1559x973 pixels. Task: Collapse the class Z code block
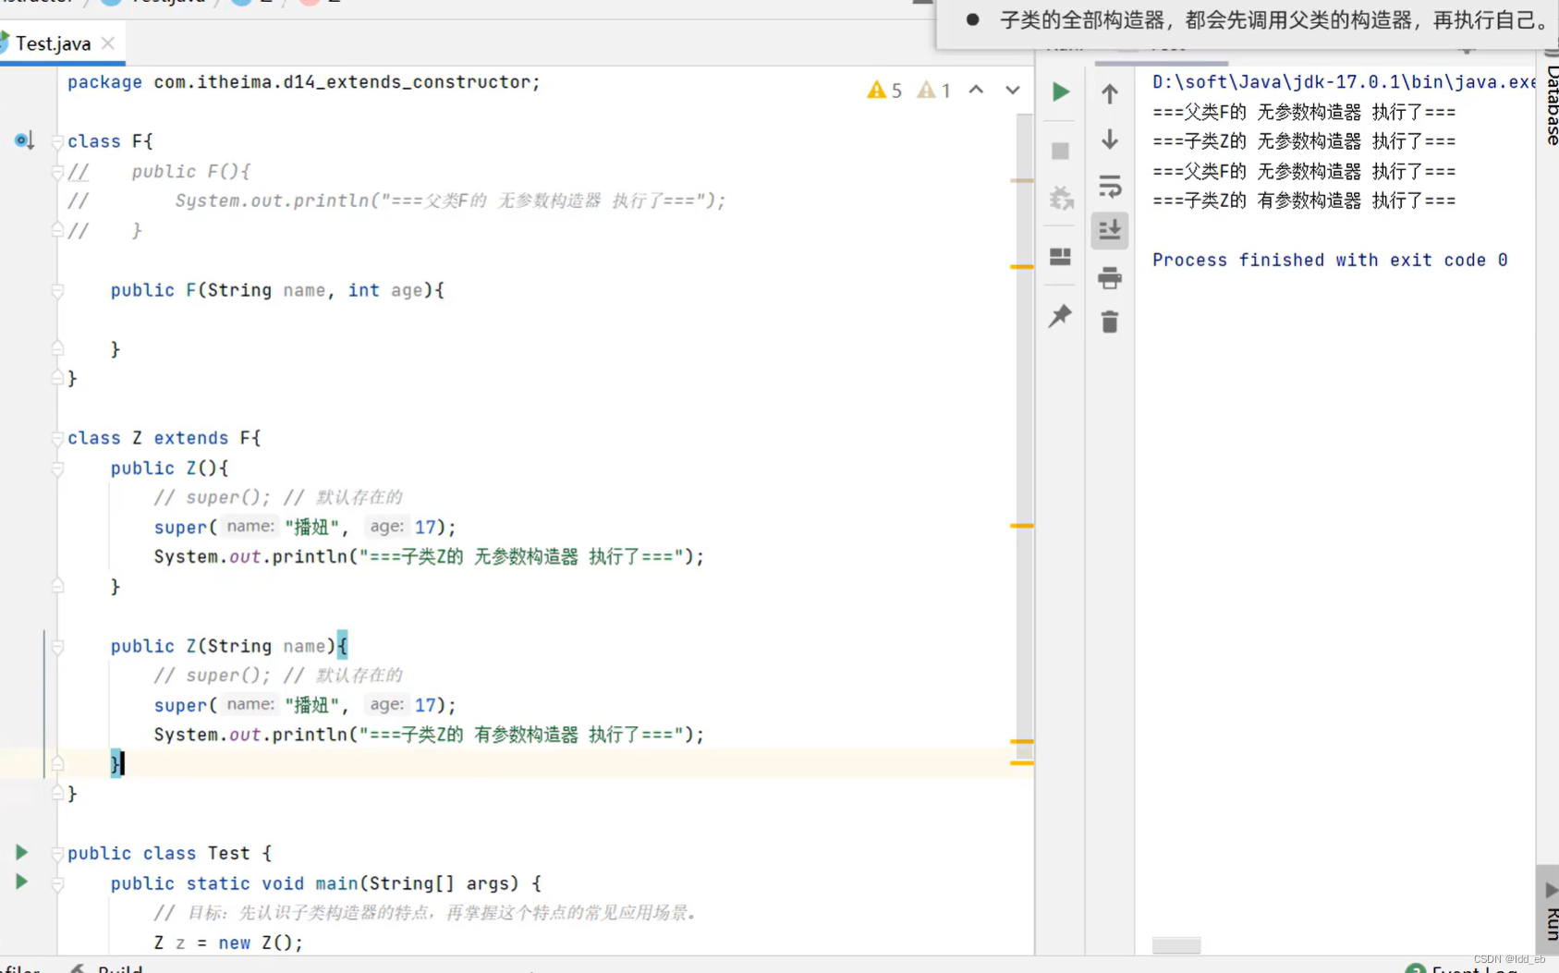pyautogui.click(x=56, y=437)
